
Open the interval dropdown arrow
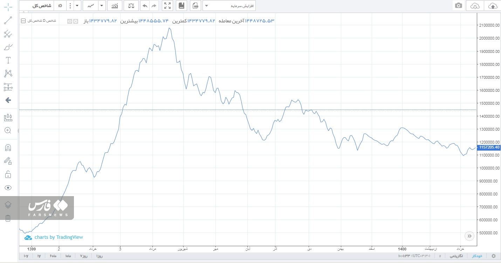[x=77, y=6]
